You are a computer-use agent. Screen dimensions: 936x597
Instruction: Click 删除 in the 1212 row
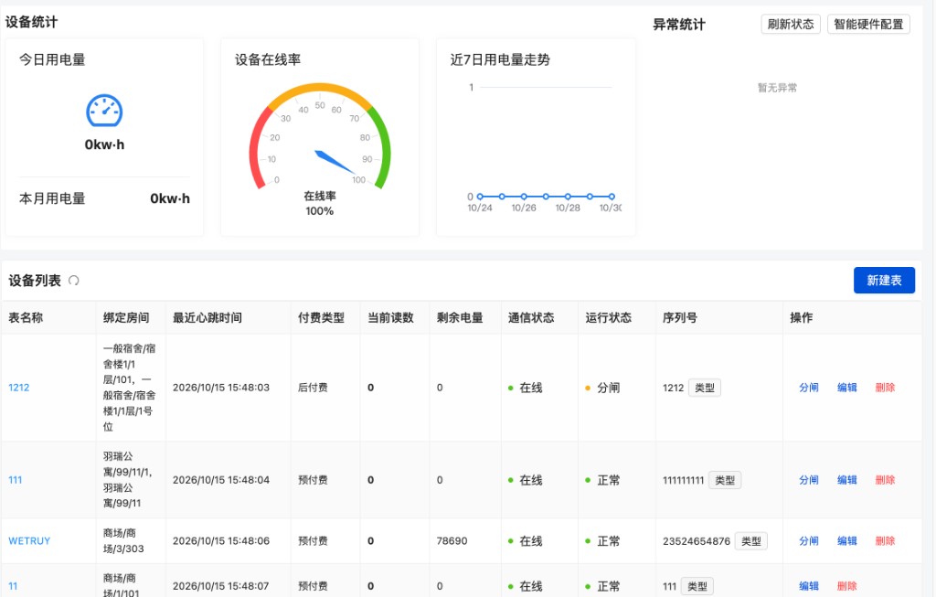click(885, 388)
